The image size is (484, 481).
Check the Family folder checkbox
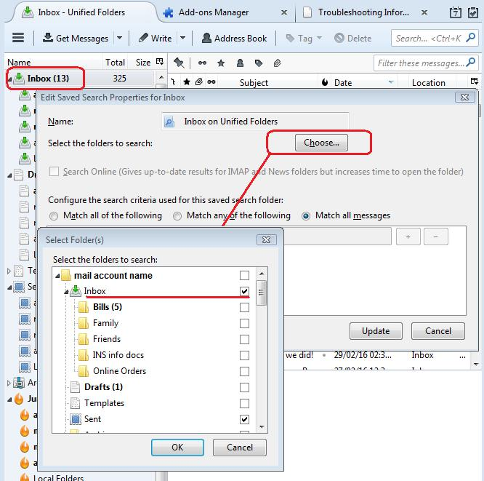(x=244, y=323)
